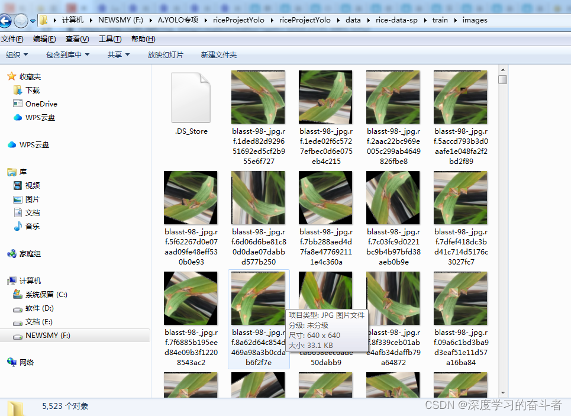
Task: Select image f.6d06d6be81c8 thumbnail
Action: point(258,198)
